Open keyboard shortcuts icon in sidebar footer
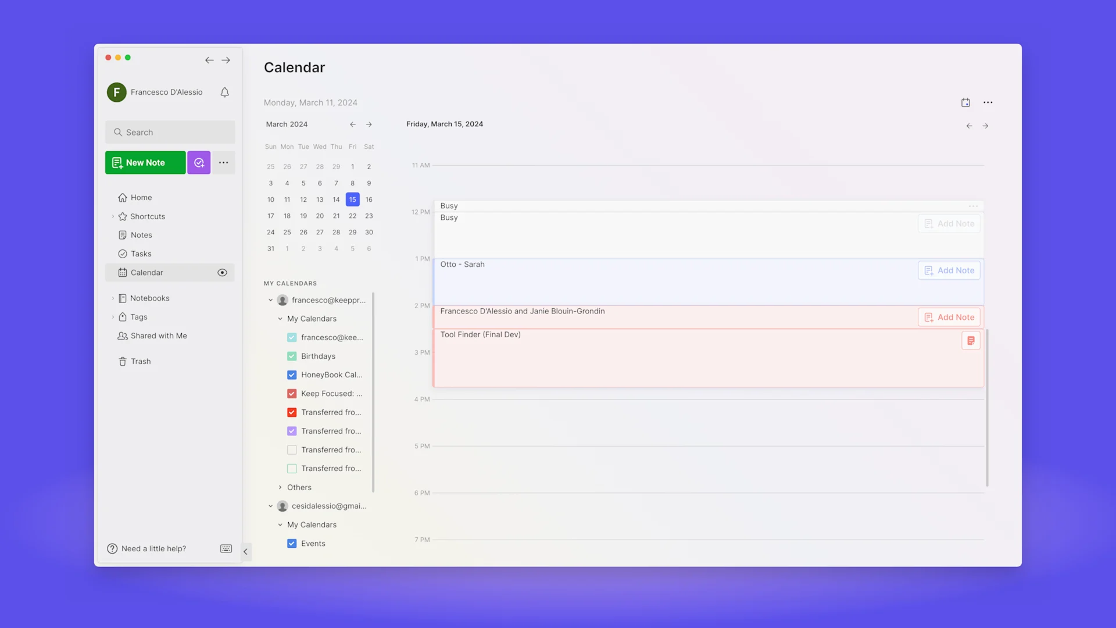1116x628 pixels. (226, 549)
